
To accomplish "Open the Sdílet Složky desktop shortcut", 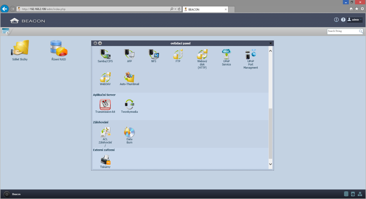I will point(20,48).
